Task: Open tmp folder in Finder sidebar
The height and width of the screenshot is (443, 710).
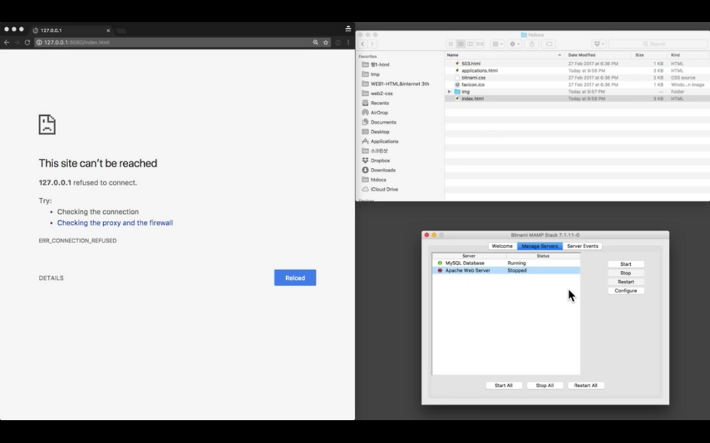Action: tap(375, 74)
